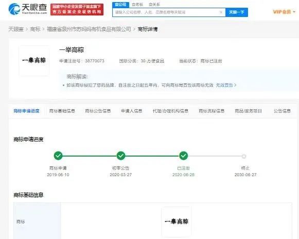Open the 公告信息 tab
The width and height of the screenshot is (299, 239).
pyautogui.click(x=282, y=111)
